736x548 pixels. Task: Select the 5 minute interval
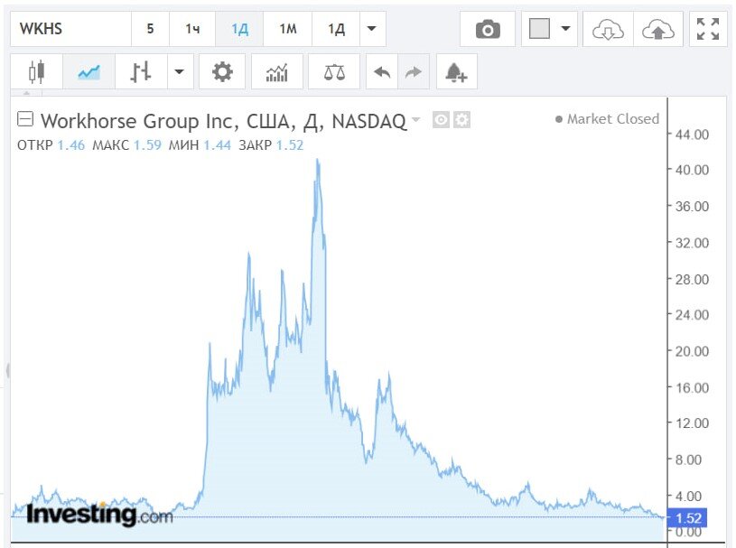(x=150, y=29)
